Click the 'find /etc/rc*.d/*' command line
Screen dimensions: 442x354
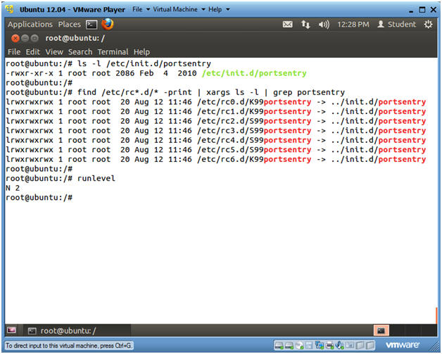(x=211, y=92)
